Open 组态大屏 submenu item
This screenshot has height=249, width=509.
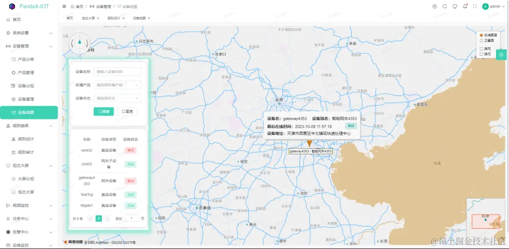click(29, 192)
